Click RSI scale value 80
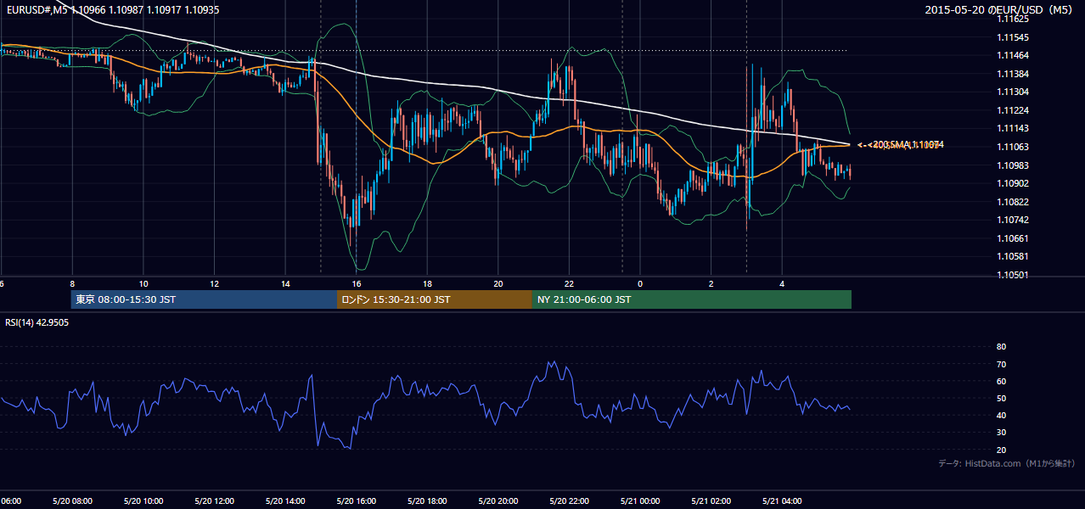Viewport: 1085px width, 509px height. click(x=1001, y=347)
